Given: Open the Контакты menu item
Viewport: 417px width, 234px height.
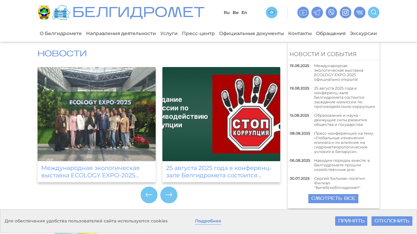Looking at the screenshot, I should coord(300,34).
